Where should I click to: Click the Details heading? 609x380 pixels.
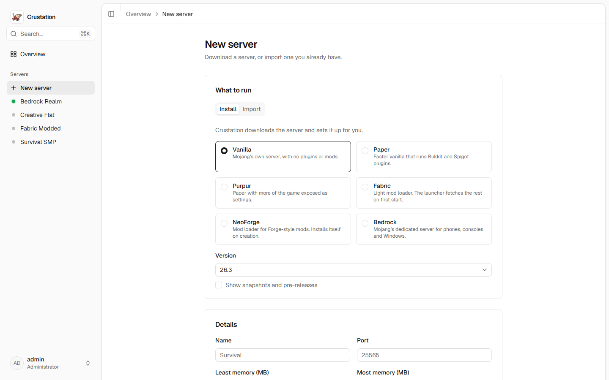226,325
